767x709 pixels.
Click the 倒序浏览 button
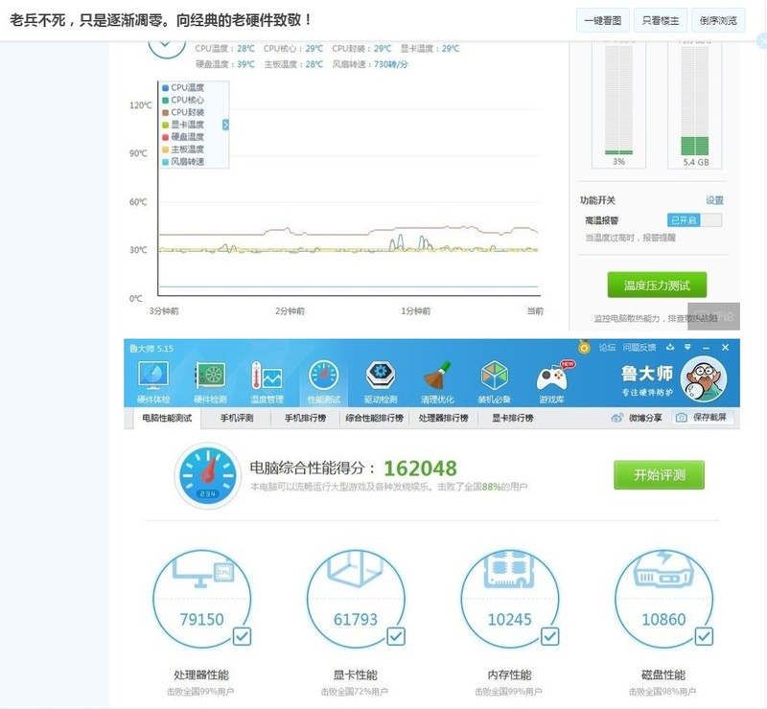pos(718,20)
